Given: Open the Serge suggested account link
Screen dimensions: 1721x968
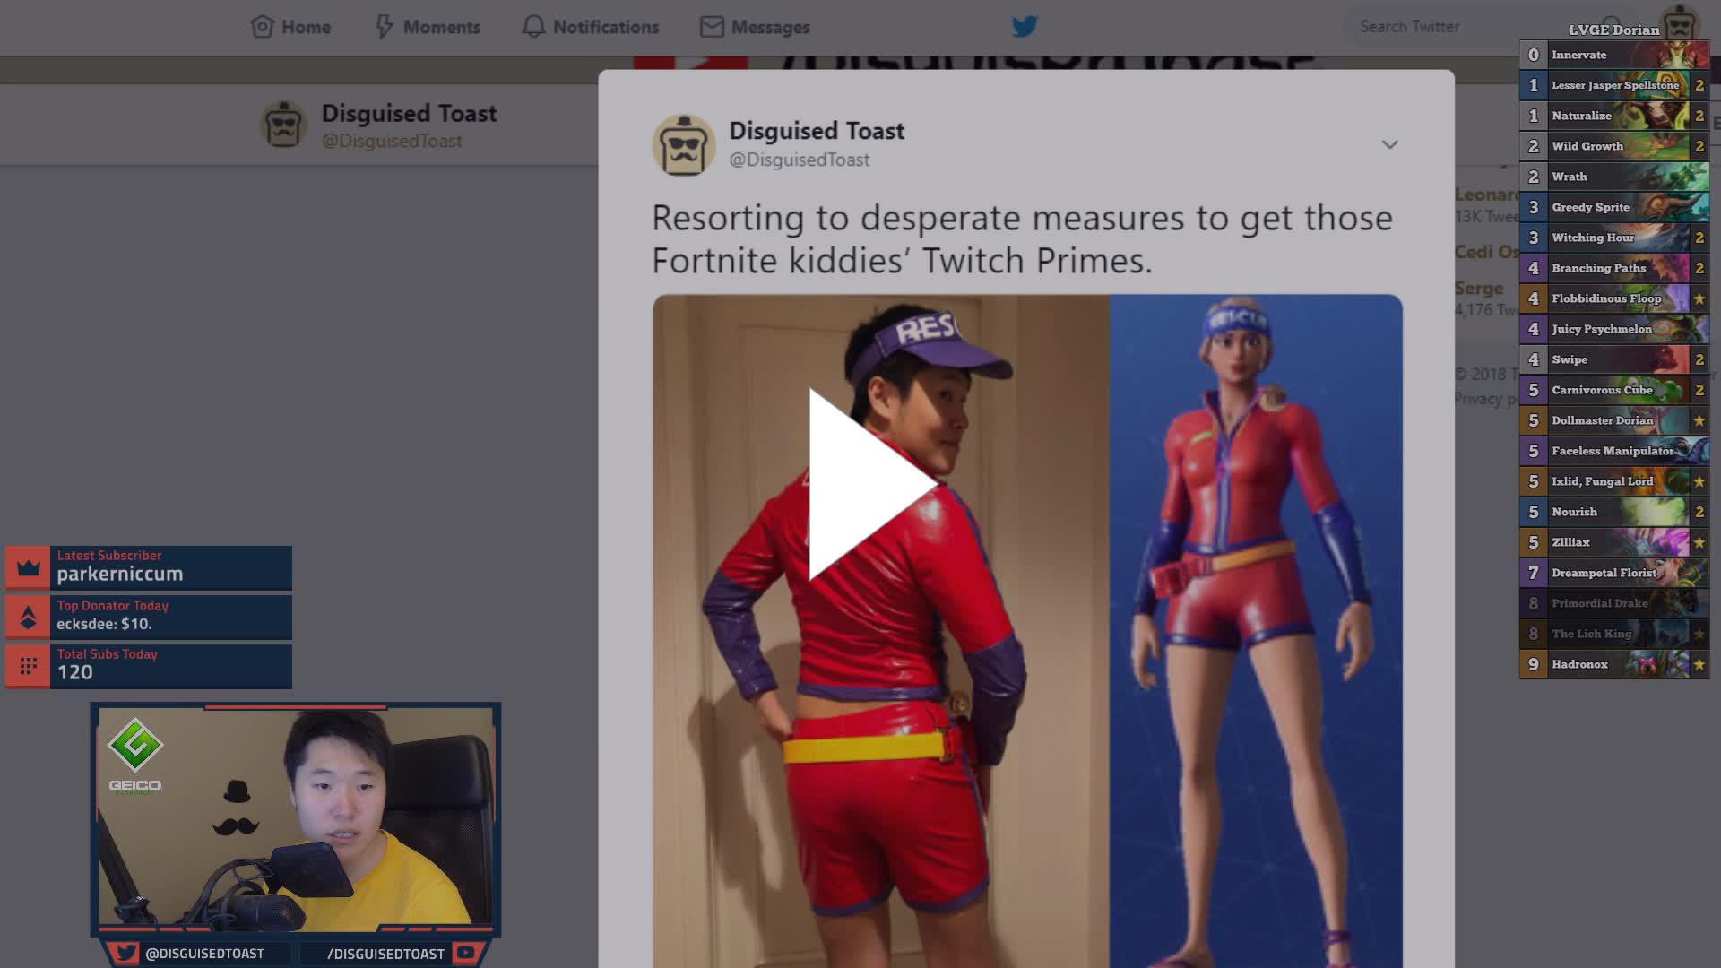Looking at the screenshot, I should [x=1479, y=289].
